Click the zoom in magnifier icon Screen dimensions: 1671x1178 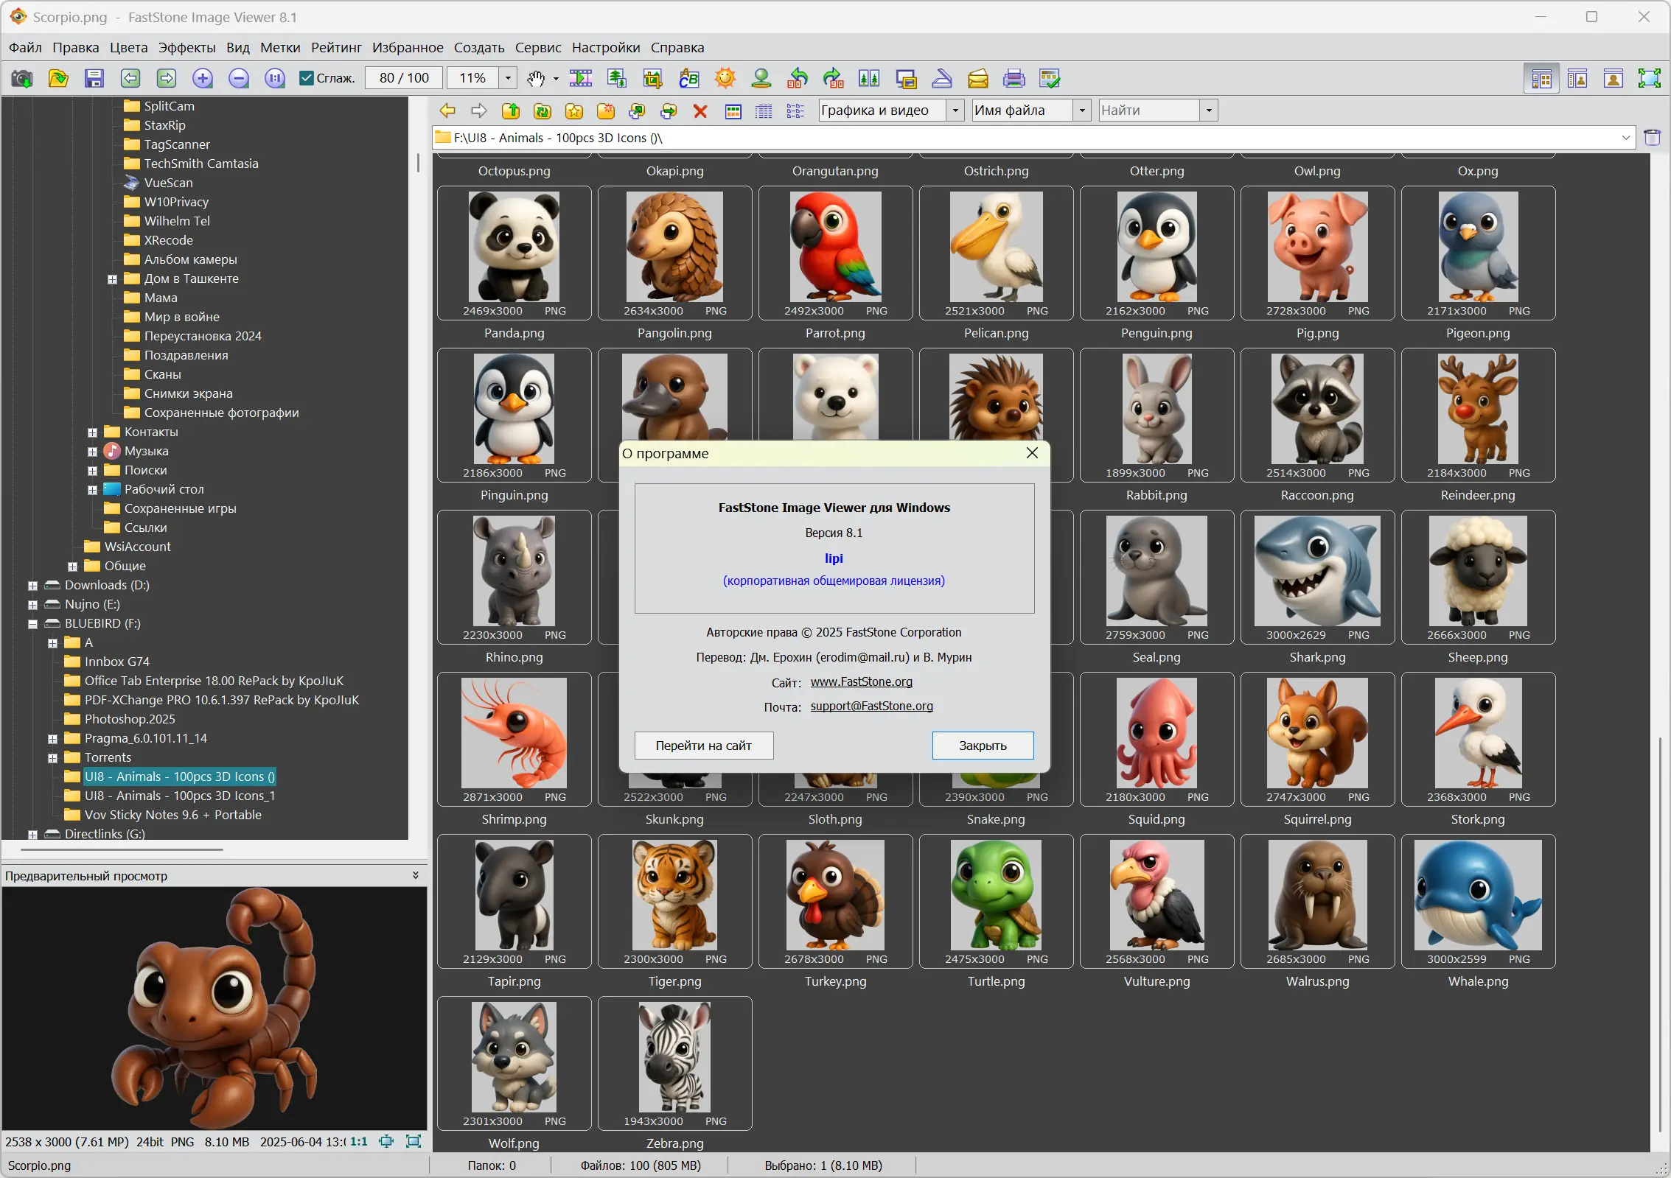click(x=203, y=78)
